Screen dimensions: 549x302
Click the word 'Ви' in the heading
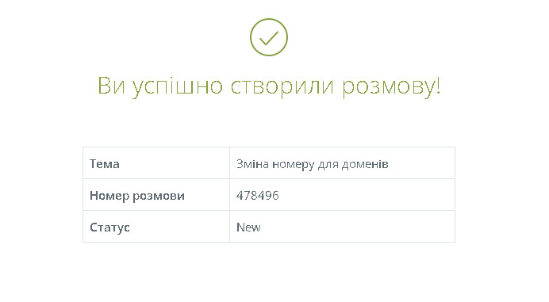click(x=111, y=86)
